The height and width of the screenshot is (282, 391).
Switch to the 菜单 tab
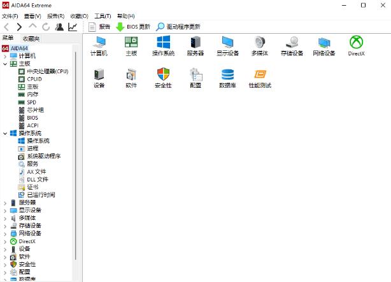[8, 38]
